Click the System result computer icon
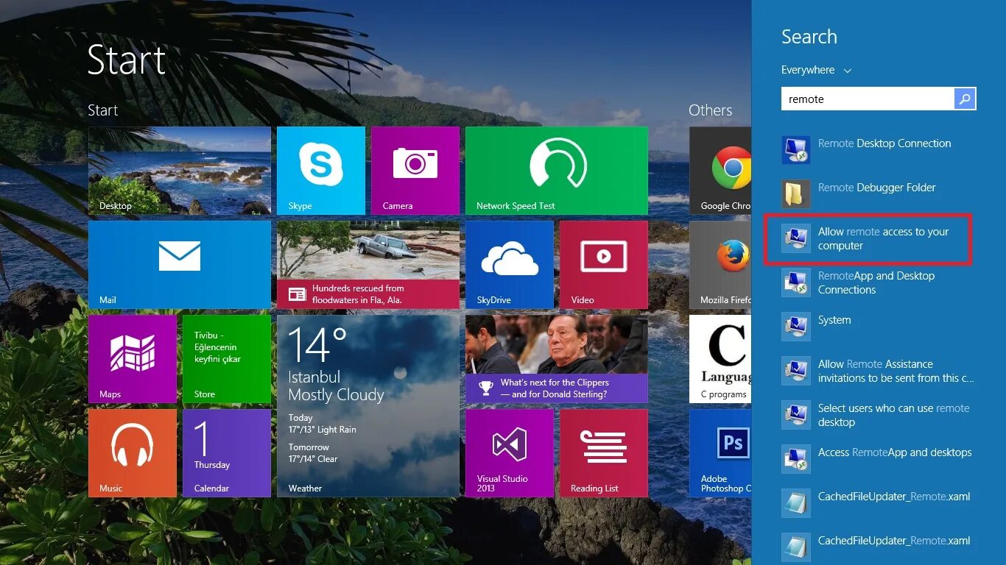 pos(795,327)
